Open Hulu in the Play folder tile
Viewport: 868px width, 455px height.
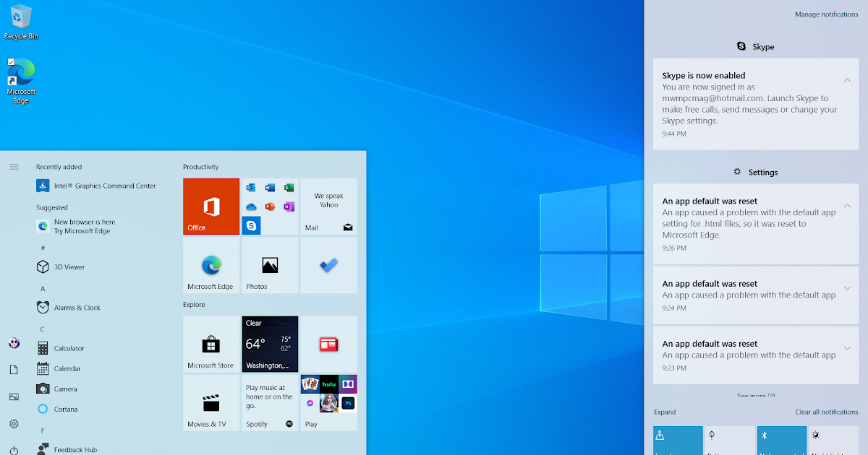329,384
